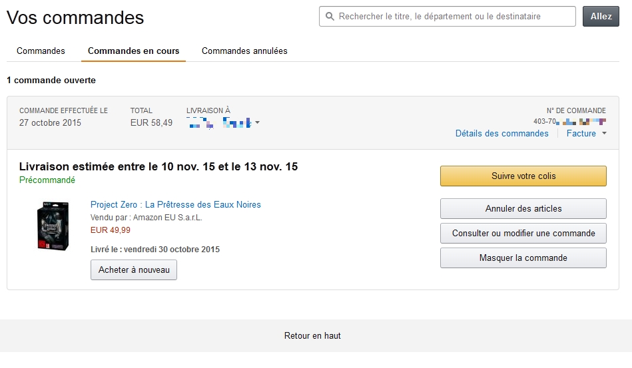The image size is (632, 368).
Task: Hide order with Masquer la commande
Action: 523,258
